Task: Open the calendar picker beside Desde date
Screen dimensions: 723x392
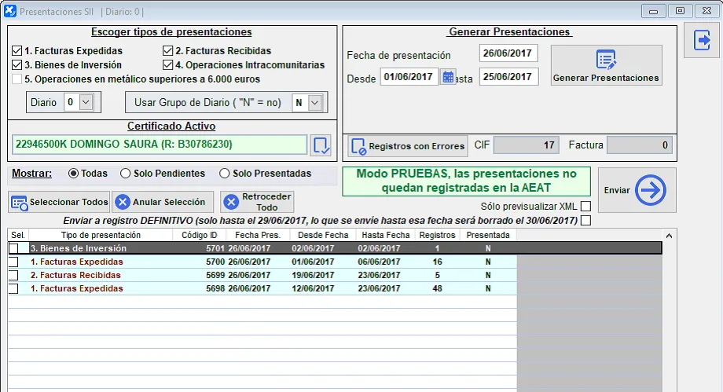Action: tap(448, 77)
